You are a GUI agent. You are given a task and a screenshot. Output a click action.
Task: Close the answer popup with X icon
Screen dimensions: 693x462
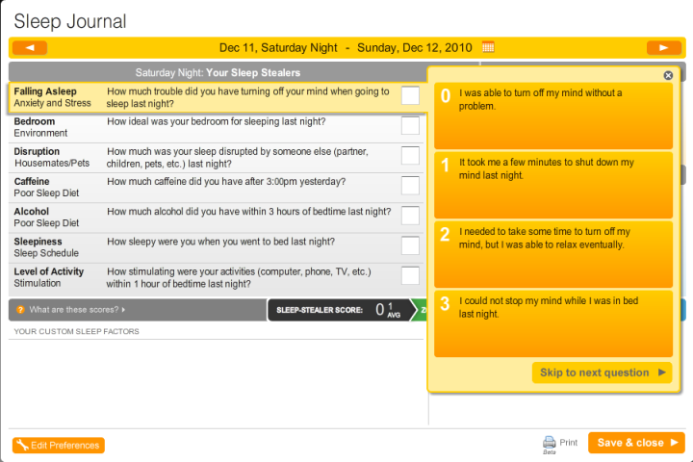[x=668, y=76]
